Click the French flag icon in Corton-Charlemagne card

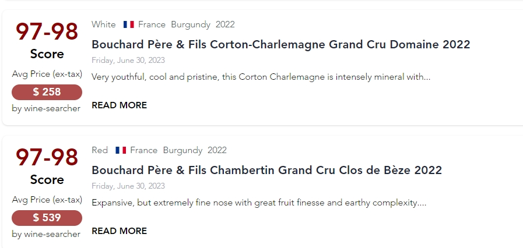click(129, 24)
